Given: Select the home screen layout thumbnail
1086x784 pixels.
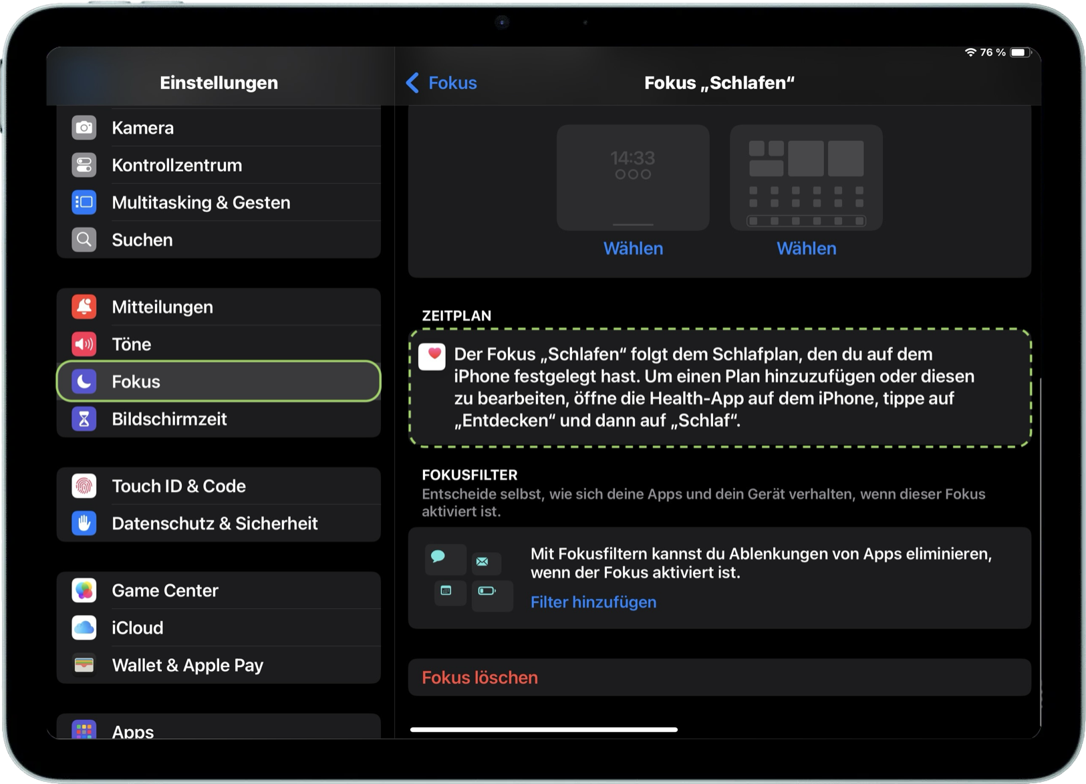Looking at the screenshot, I should 807,178.
